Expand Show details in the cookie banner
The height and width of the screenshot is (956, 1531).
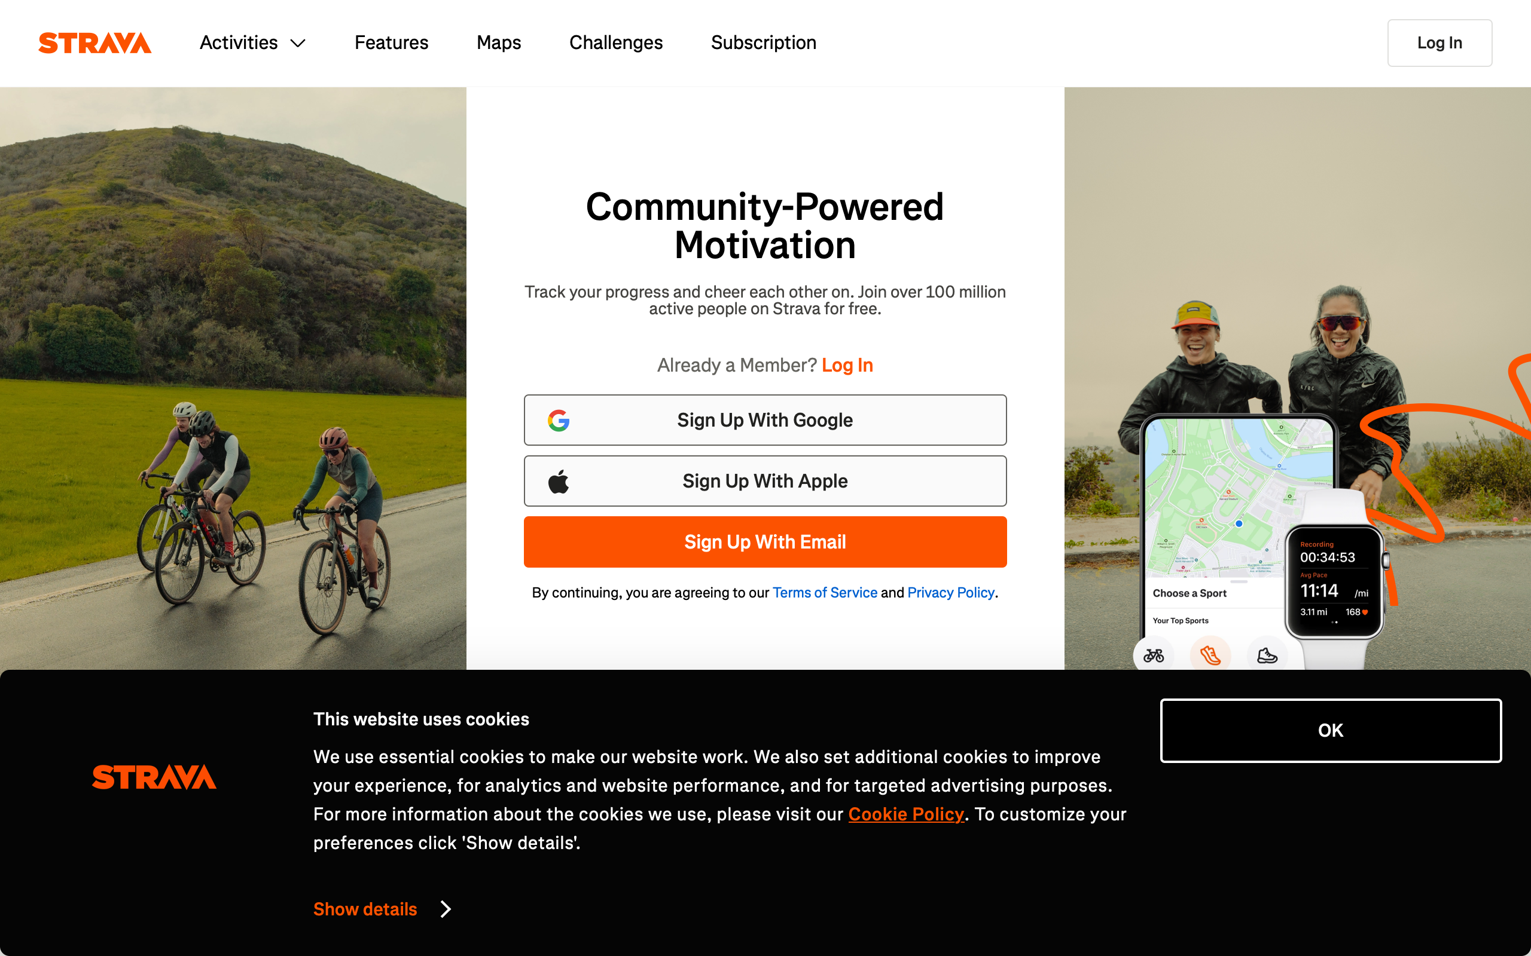click(364, 909)
